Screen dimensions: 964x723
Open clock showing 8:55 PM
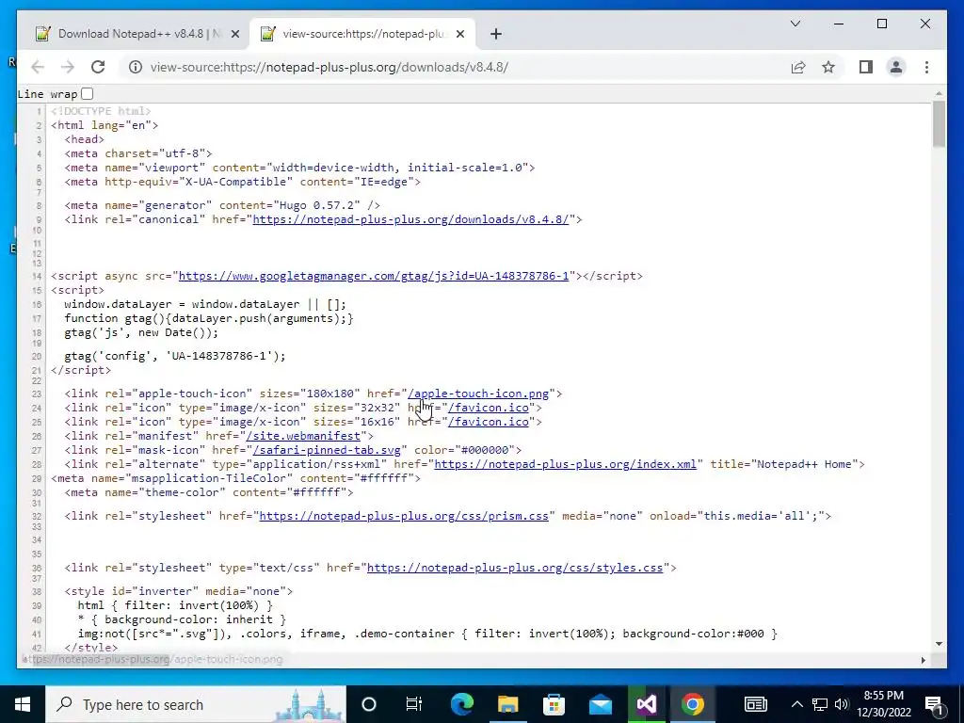point(883,704)
